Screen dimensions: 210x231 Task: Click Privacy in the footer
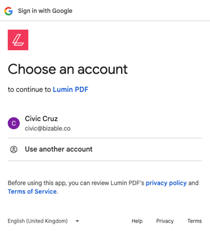click(165, 221)
